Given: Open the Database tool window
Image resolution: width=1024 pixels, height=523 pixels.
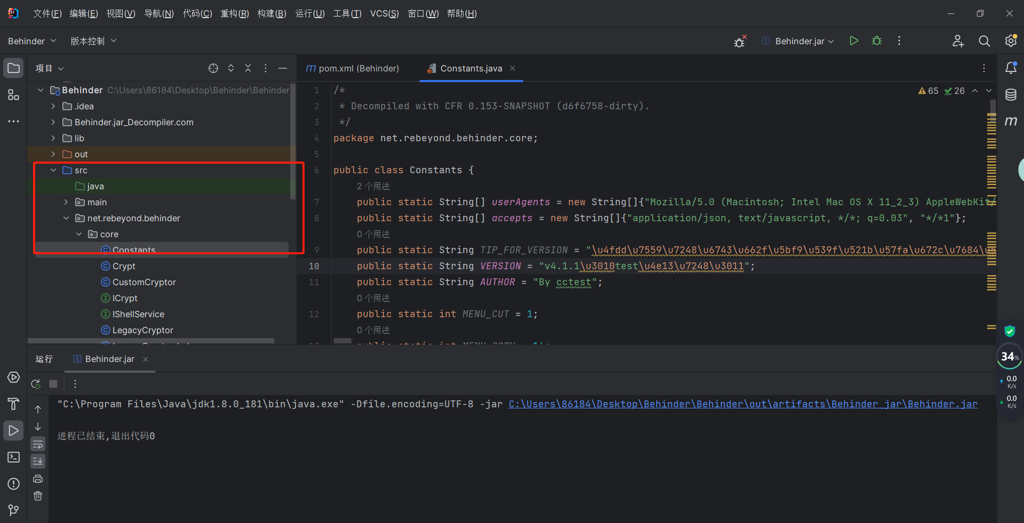Looking at the screenshot, I should 1011,95.
